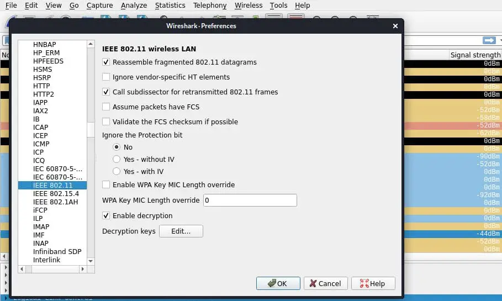Viewport: 502px width, 301px height.
Task: Select ILP protocol entry
Action: (x=38, y=219)
